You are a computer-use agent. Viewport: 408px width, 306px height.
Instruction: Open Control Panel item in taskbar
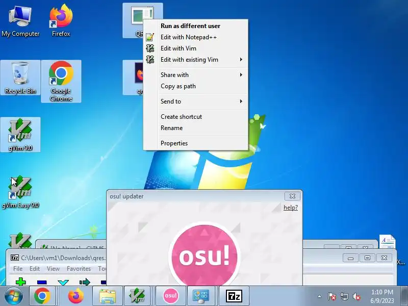(x=200, y=296)
